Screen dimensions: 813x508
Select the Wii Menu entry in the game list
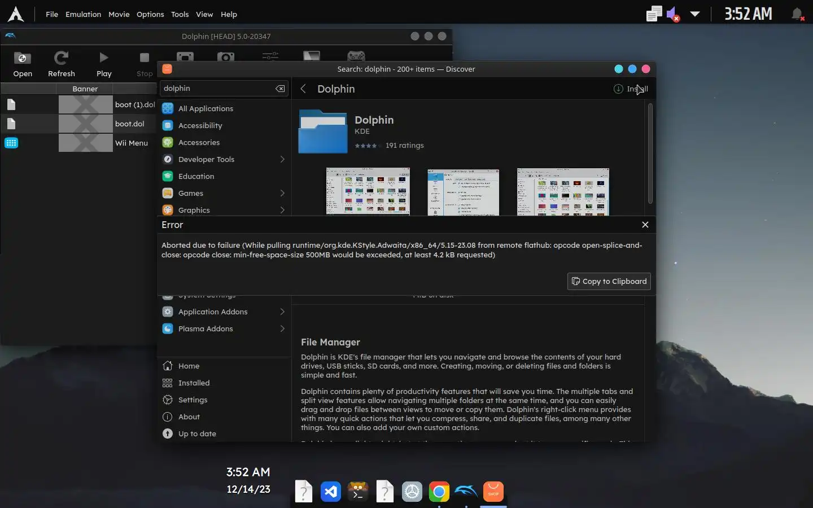coord(79,143)
